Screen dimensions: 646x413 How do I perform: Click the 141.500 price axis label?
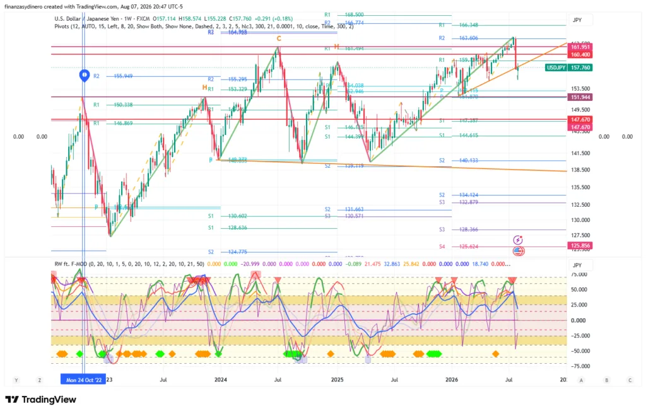pos(580,153)
